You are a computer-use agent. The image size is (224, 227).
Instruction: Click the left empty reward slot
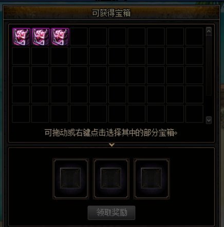coord(70,179)
